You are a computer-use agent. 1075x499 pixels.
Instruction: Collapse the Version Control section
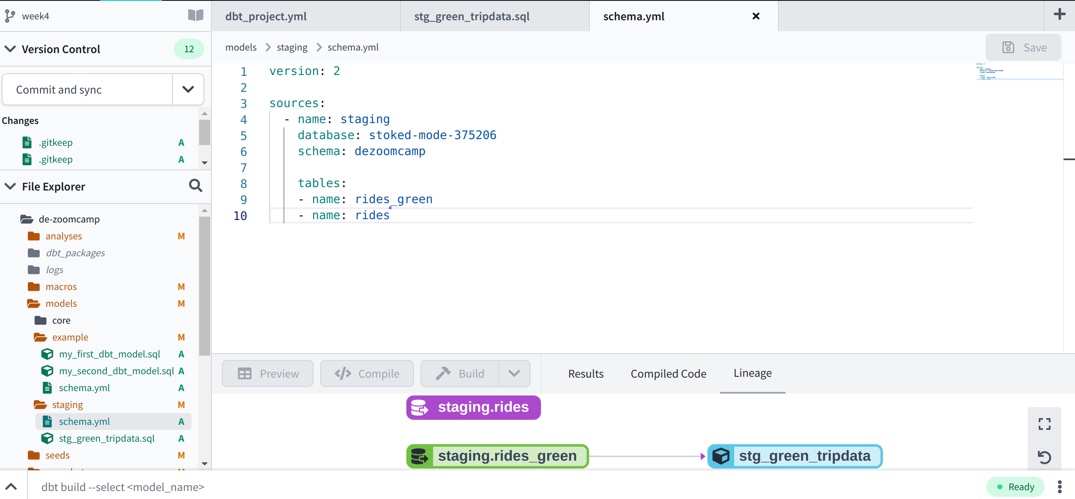click(x=10, y=49)
